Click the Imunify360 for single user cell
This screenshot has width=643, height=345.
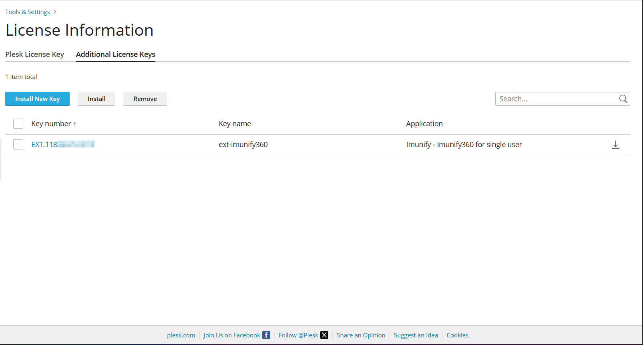[x=464, y=145]
